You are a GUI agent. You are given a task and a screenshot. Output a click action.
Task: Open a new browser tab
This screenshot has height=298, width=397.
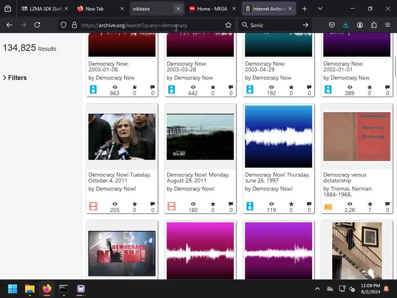305,9
